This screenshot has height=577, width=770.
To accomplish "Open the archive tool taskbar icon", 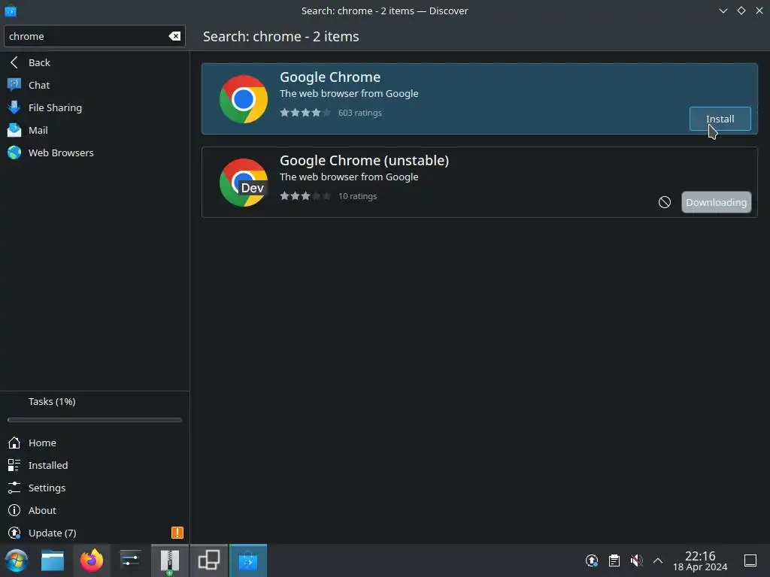I will pos(170,560).
